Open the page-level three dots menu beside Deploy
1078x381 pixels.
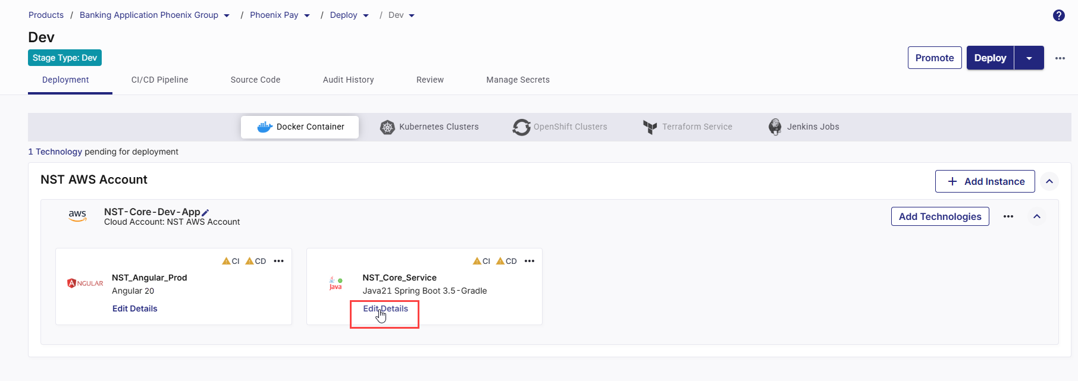[x=1060, y=58]
